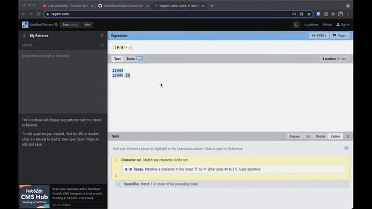
Task: Reload the page
Action: [38, 14]
